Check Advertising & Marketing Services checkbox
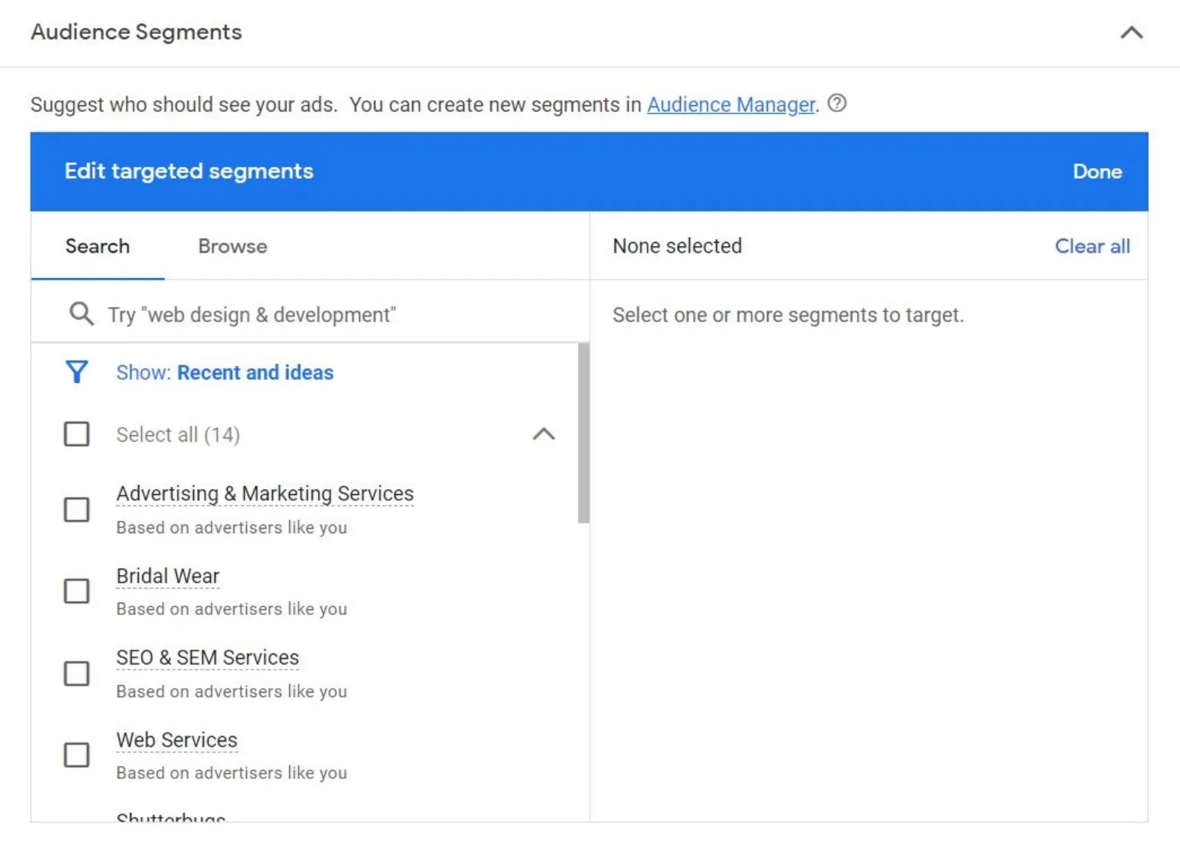 coord(77,510)
